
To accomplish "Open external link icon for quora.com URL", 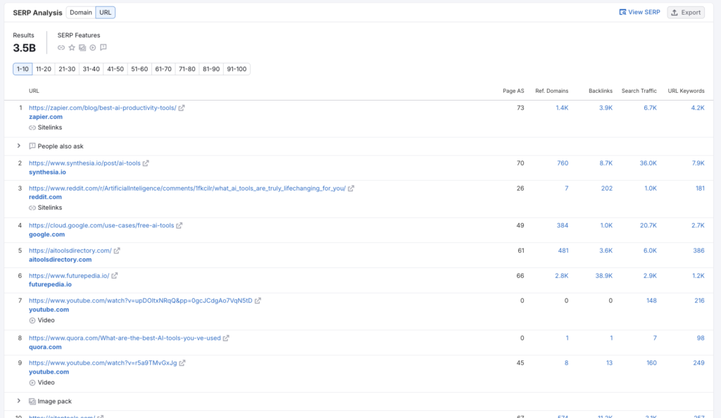I will (226, 338).
